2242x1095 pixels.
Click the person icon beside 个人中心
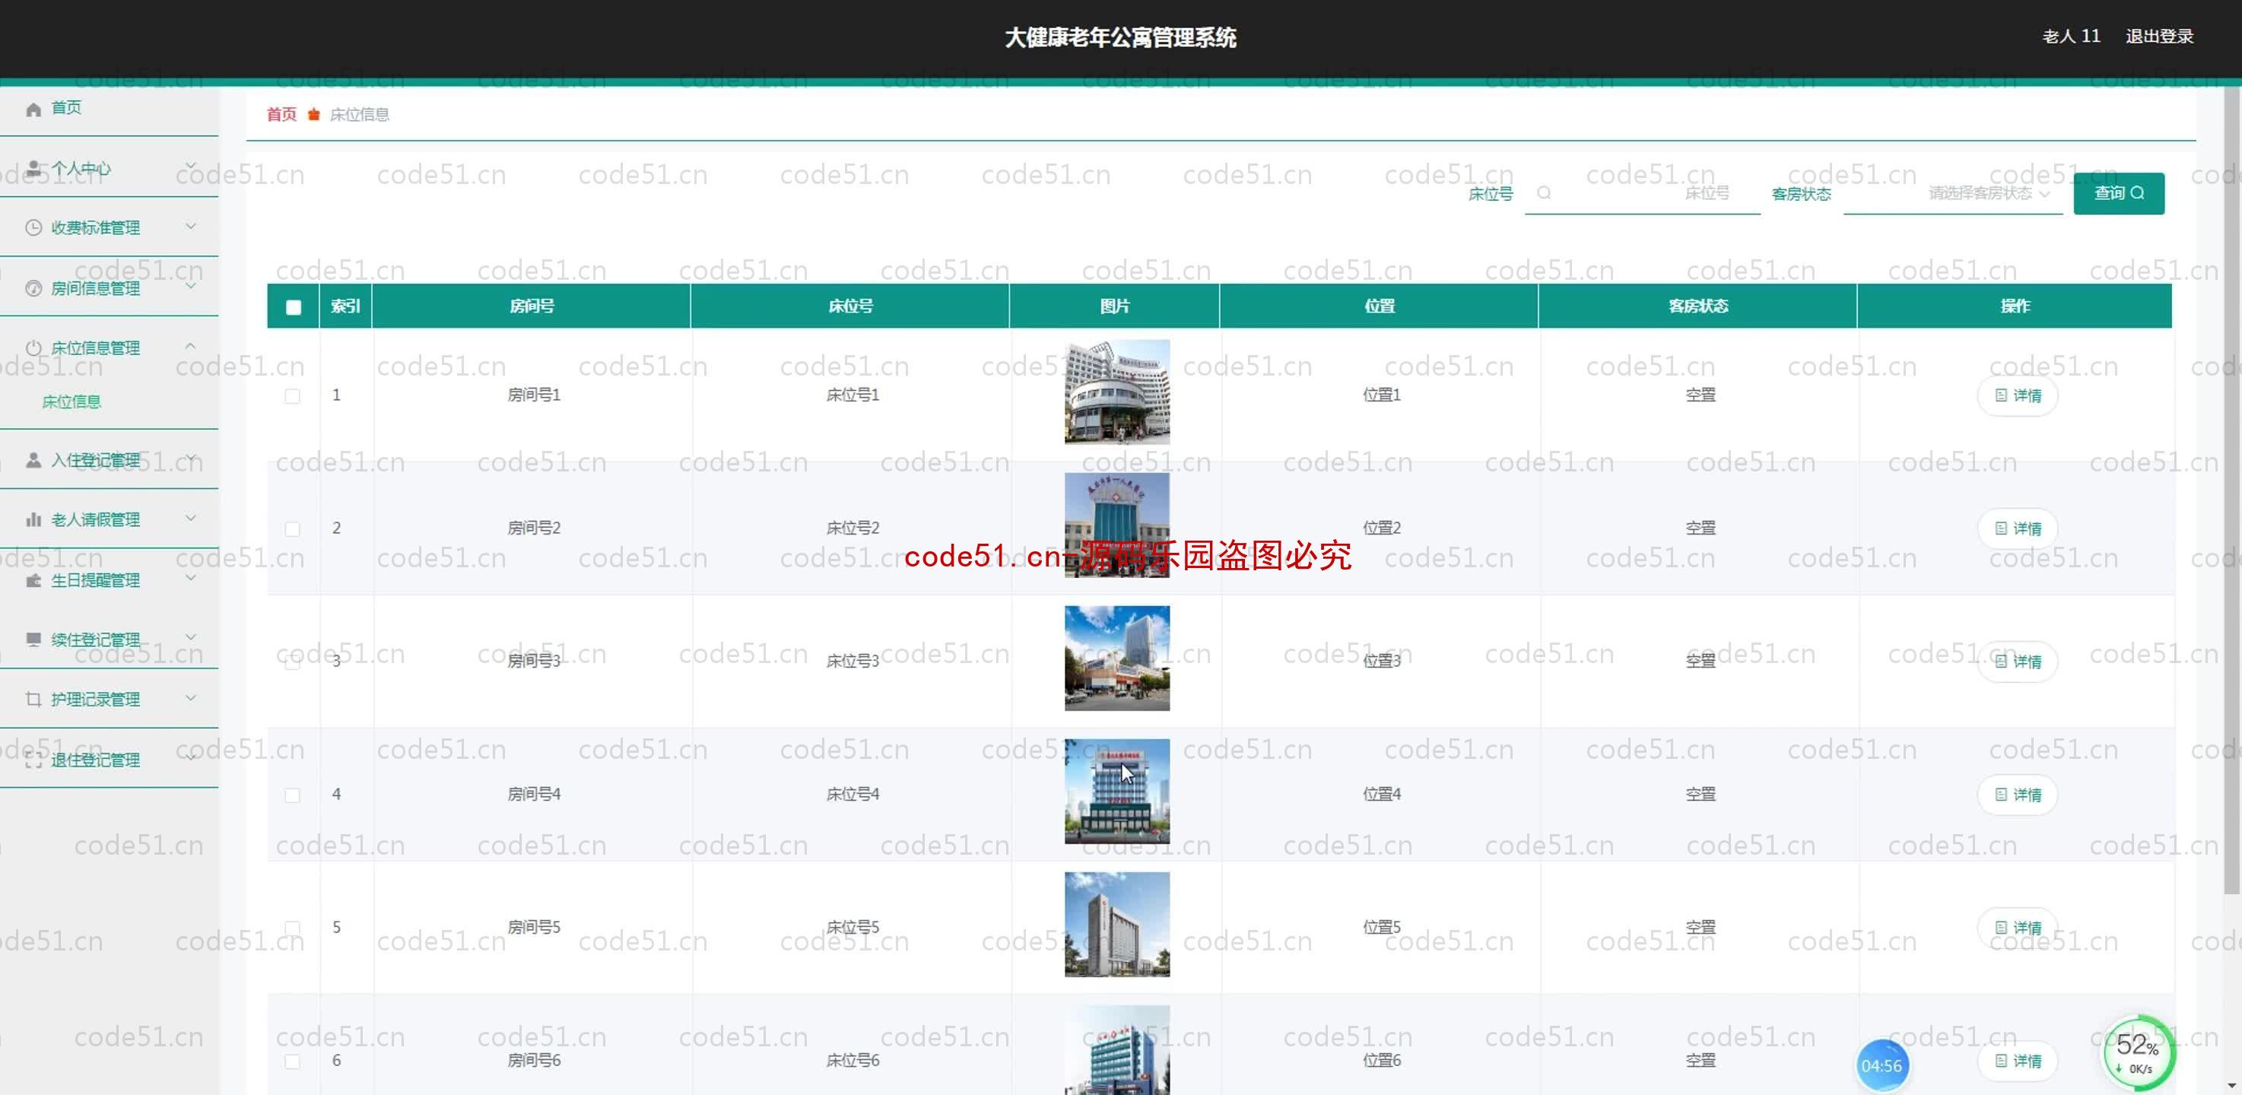[x=33, y=168]
